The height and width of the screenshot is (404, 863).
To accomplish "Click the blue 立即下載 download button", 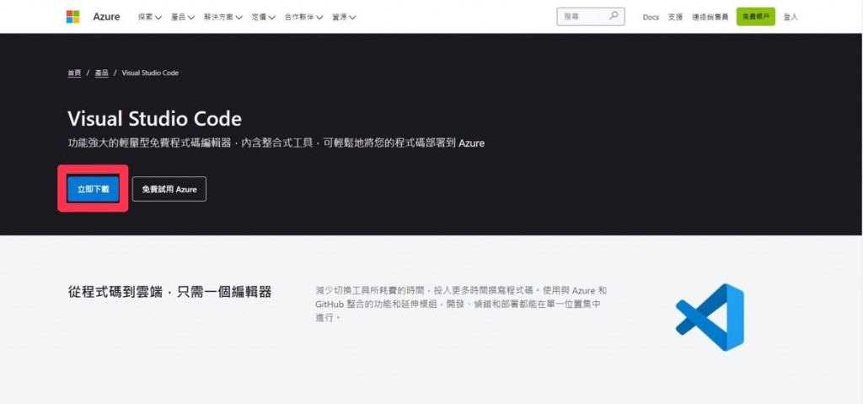I will pos(93,189).
